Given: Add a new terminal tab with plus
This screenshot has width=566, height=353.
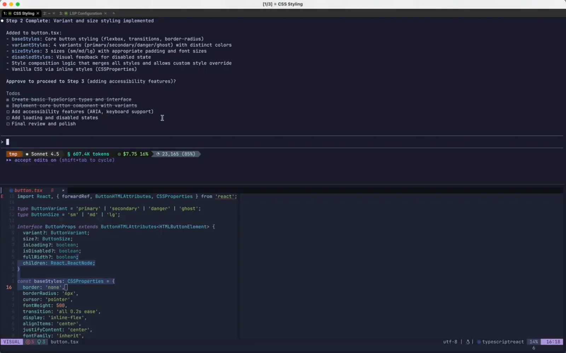Looking at the screenshot, I should 114,13.
